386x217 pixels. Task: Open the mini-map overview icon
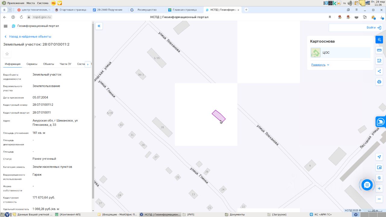pos(379,167)
